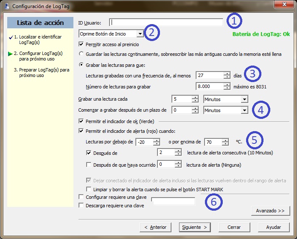Click the LogTag app icon in title bar
This screenshot has width=297, height=239.
click(7, 6)
